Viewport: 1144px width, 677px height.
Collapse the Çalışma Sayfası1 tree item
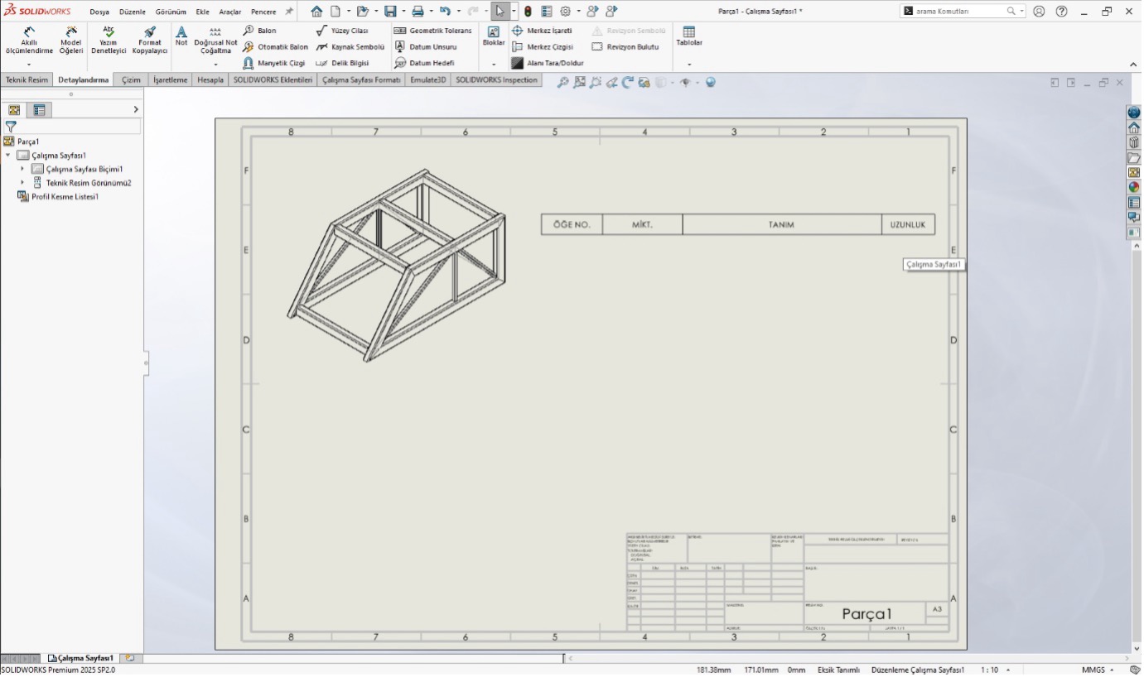[7, 154]
